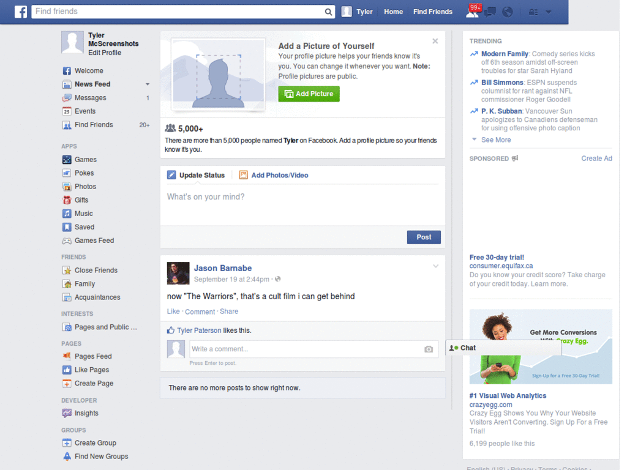Click the Find New Groups rocket icon
The width and height of the screenshot is (627, 470).
point(67,457)
